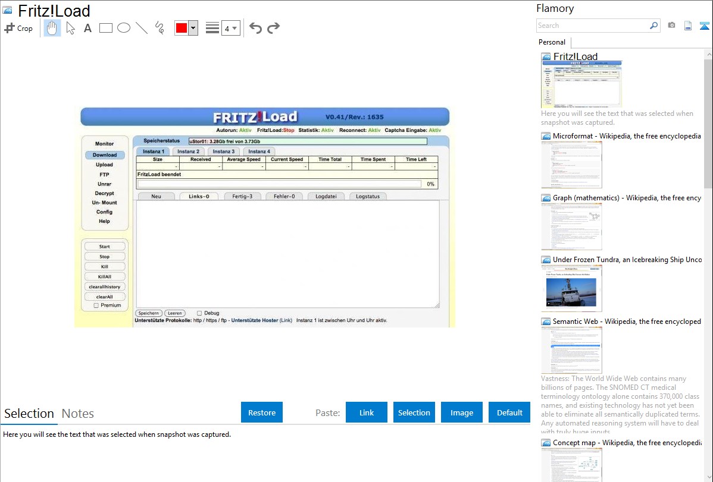The width and height of the screenshot is (713, 482).
Task: Choose the straight line tool
Action: (x=142, y=28)
